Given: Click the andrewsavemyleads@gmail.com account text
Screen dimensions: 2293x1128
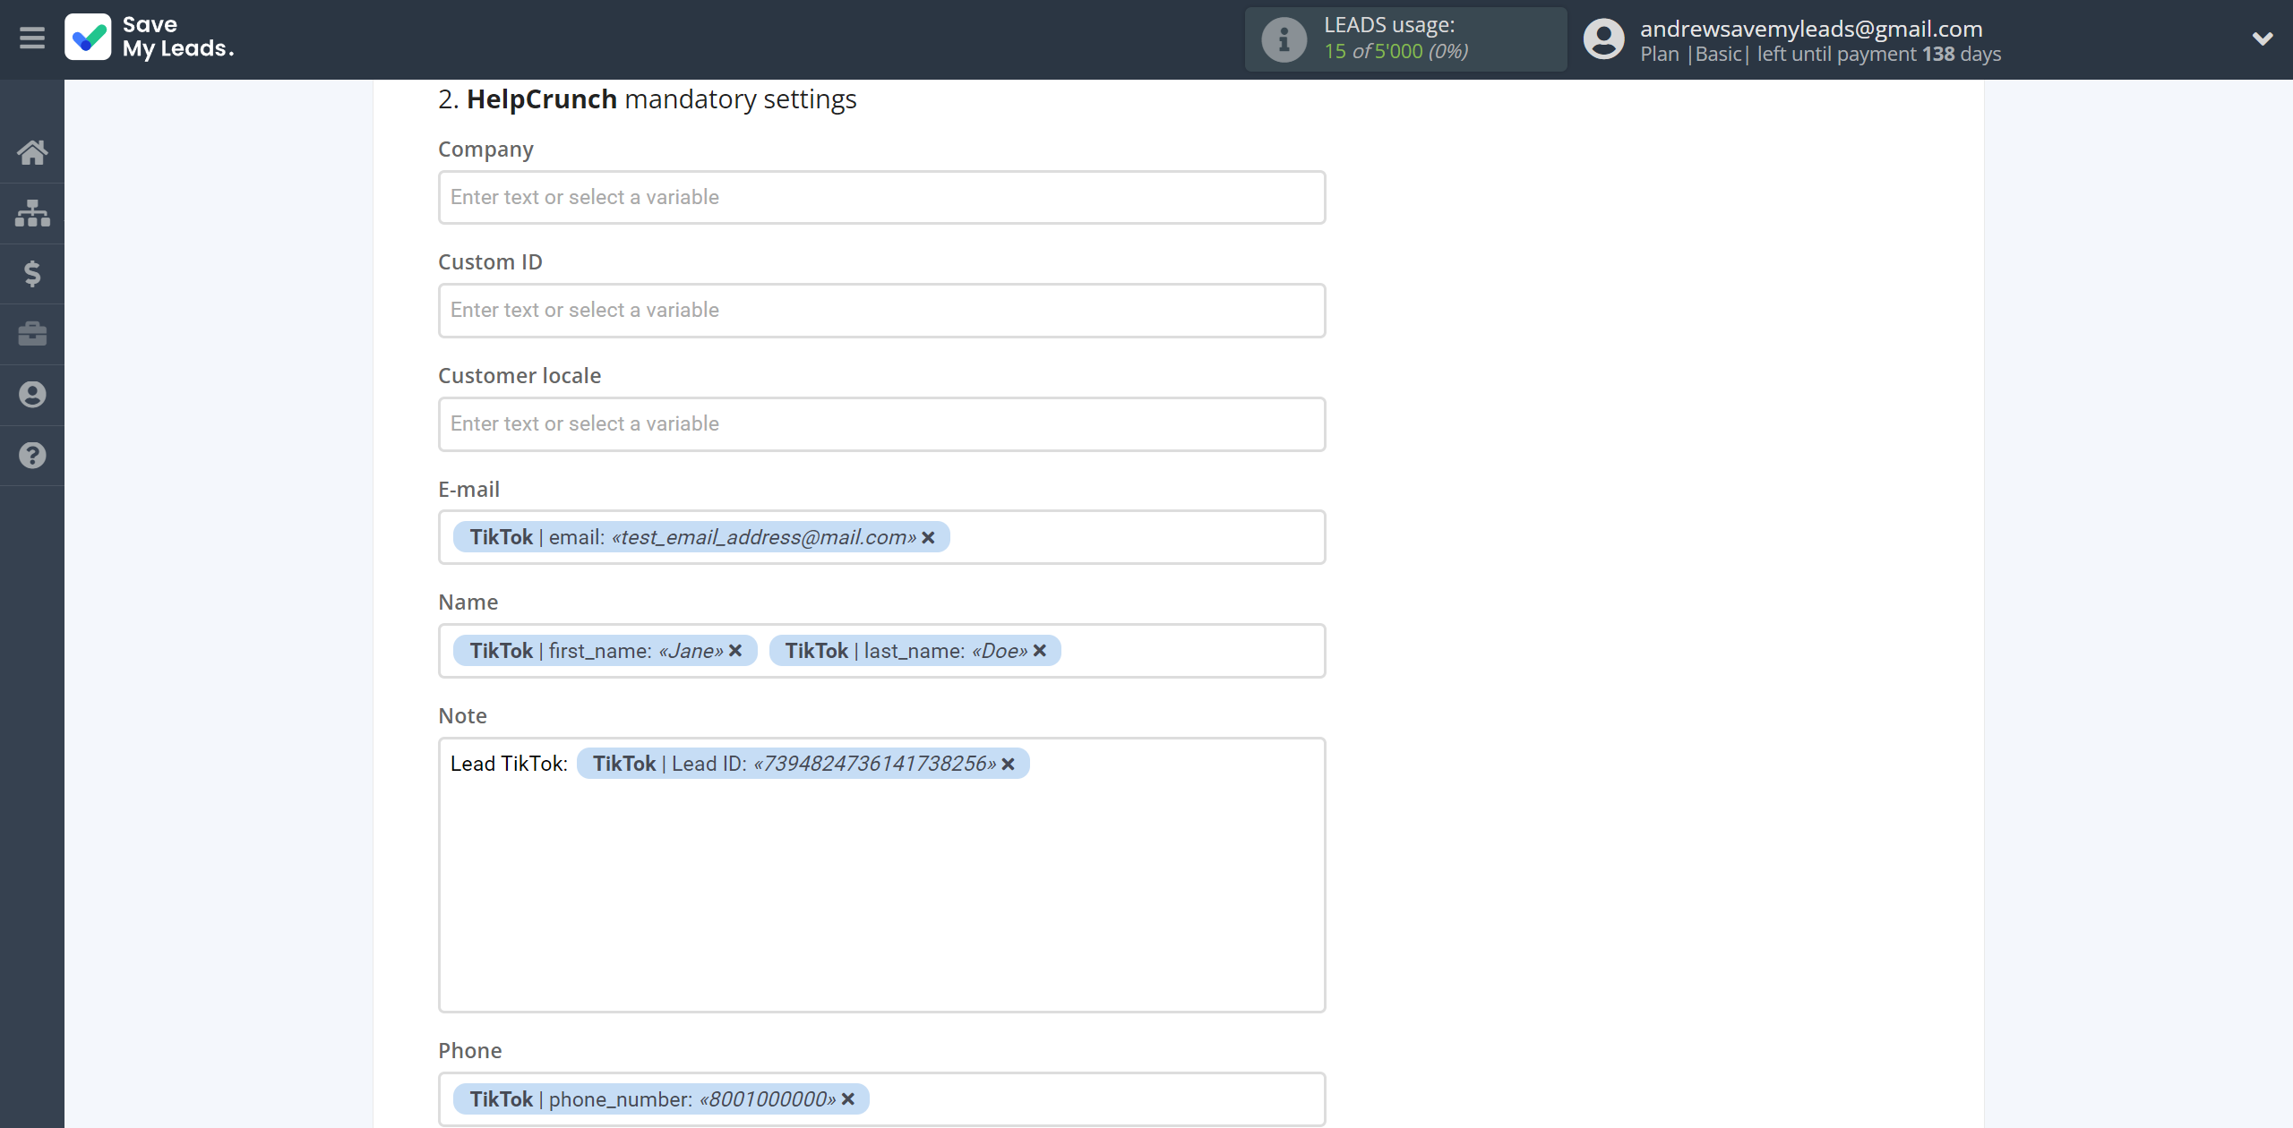Looking at the screenshot, I should [x=1811, y=29].
